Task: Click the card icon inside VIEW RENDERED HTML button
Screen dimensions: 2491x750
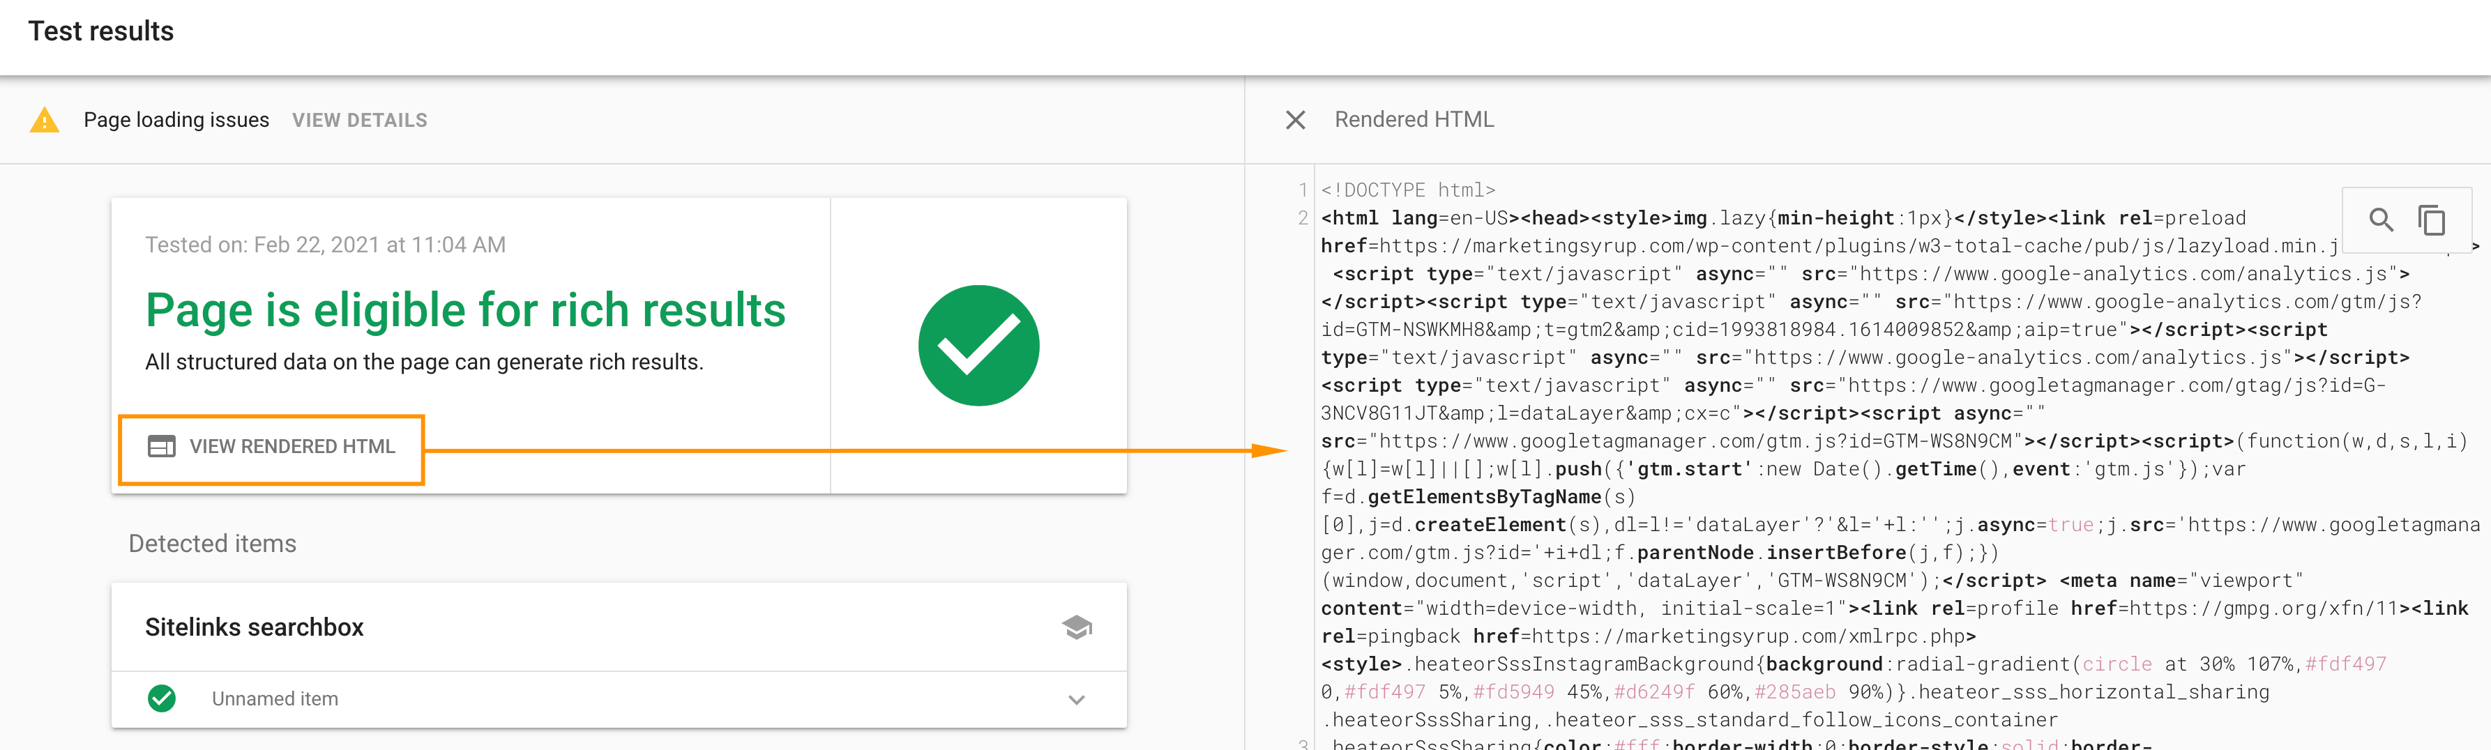Action: [162, 447]
